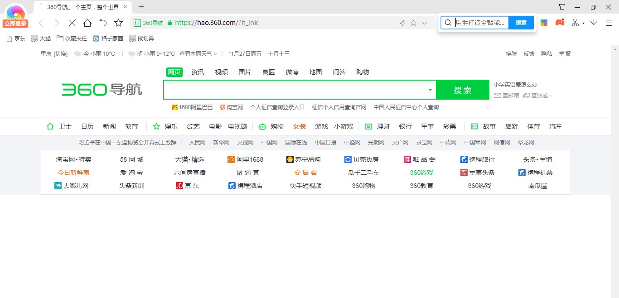The height and width of the screenshot is (298, 619).
Task: Click the star icon next to the restore arrow
Action: click(118, 23)
